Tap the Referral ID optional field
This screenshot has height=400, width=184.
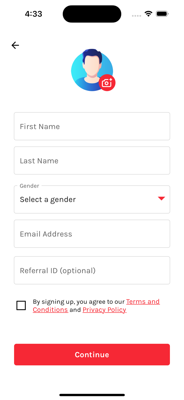[x=92, y=270]
